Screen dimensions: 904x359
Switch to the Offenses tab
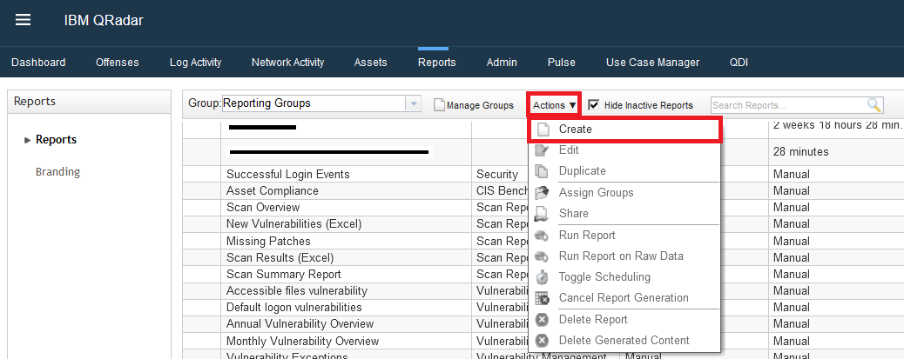tap(117, 62)
